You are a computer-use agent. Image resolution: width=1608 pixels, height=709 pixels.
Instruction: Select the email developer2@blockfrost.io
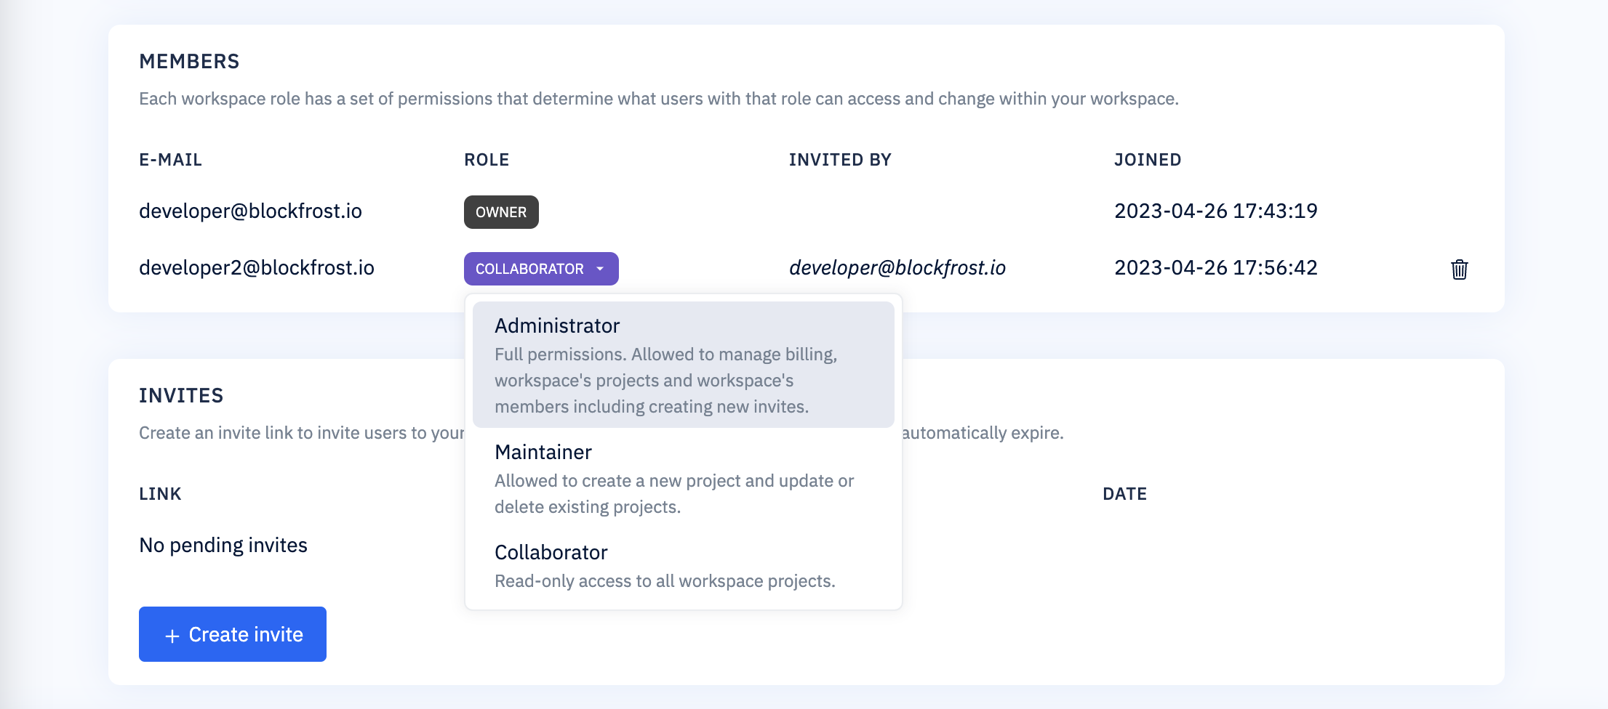pos(257,267)
